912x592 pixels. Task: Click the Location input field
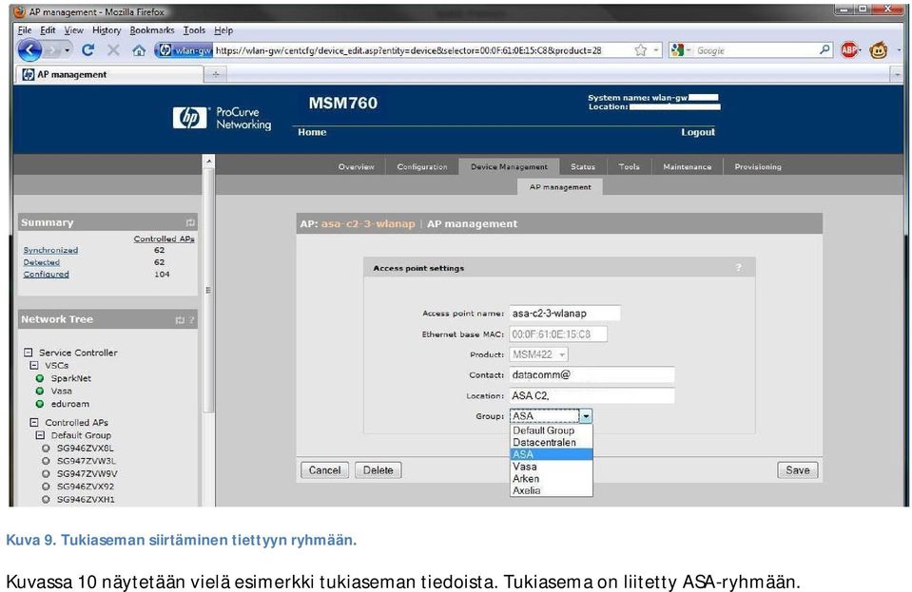[592, 395]
